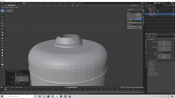Screen dimensions: 175x98
Task: Switch to the Modeling workspace tab
Action: (29, 3)
